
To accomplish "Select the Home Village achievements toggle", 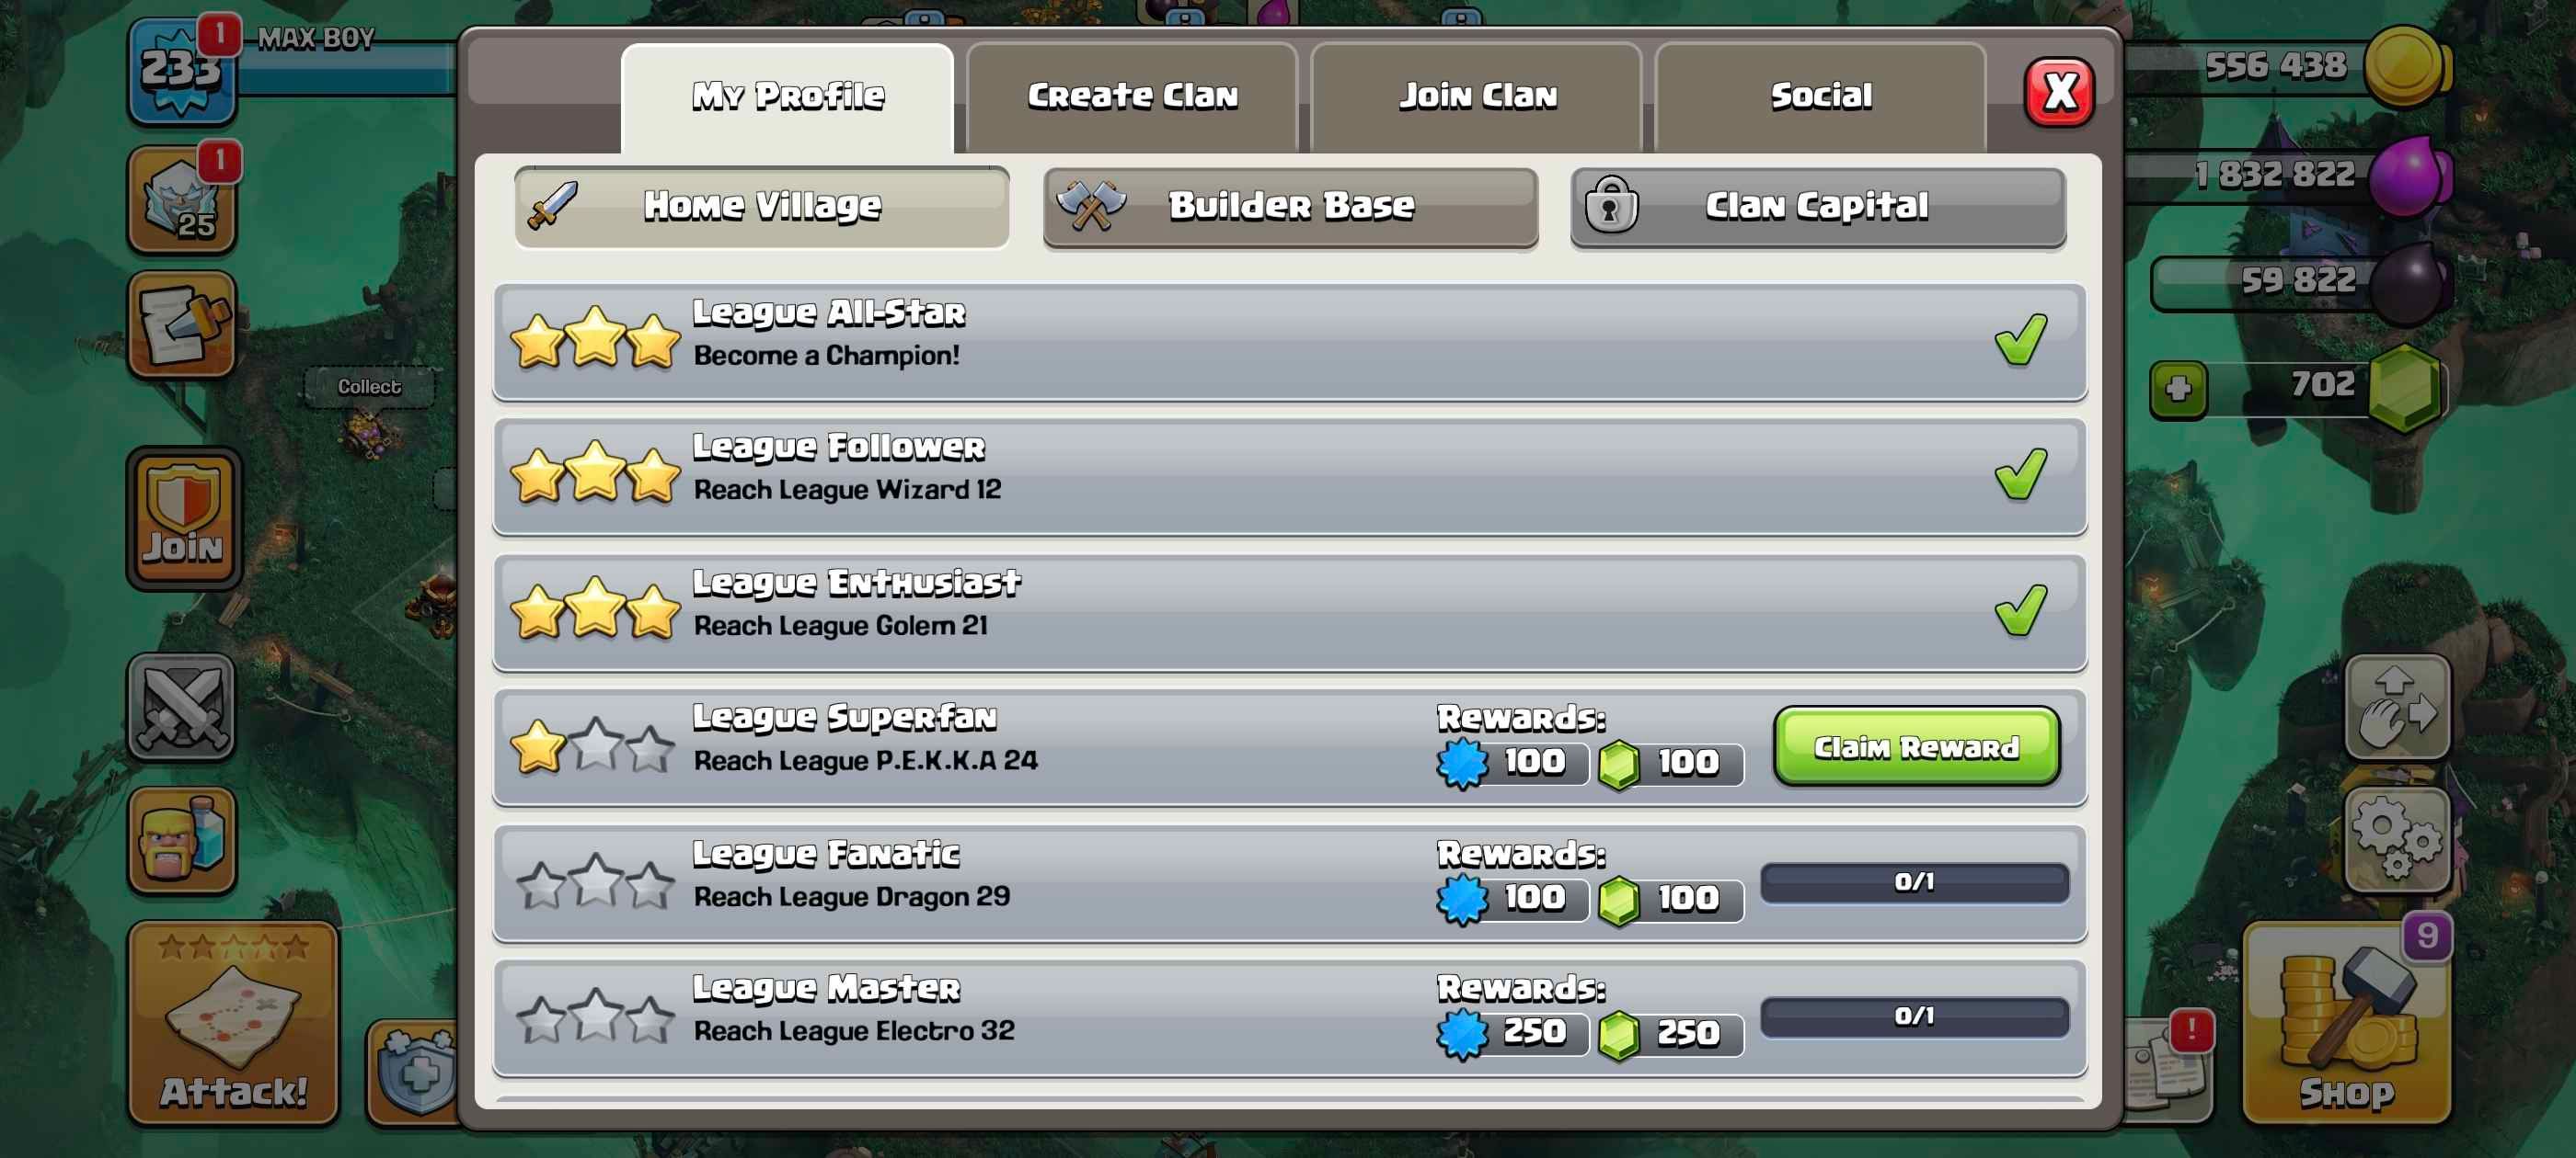I will click(x=761, y=207).
